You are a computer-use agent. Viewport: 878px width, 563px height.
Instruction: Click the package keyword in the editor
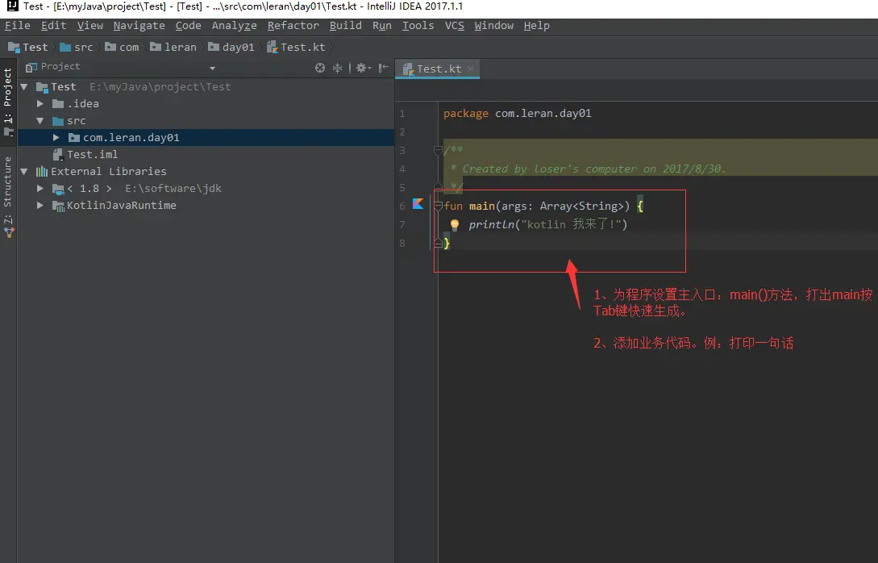(x=466, y=113)
